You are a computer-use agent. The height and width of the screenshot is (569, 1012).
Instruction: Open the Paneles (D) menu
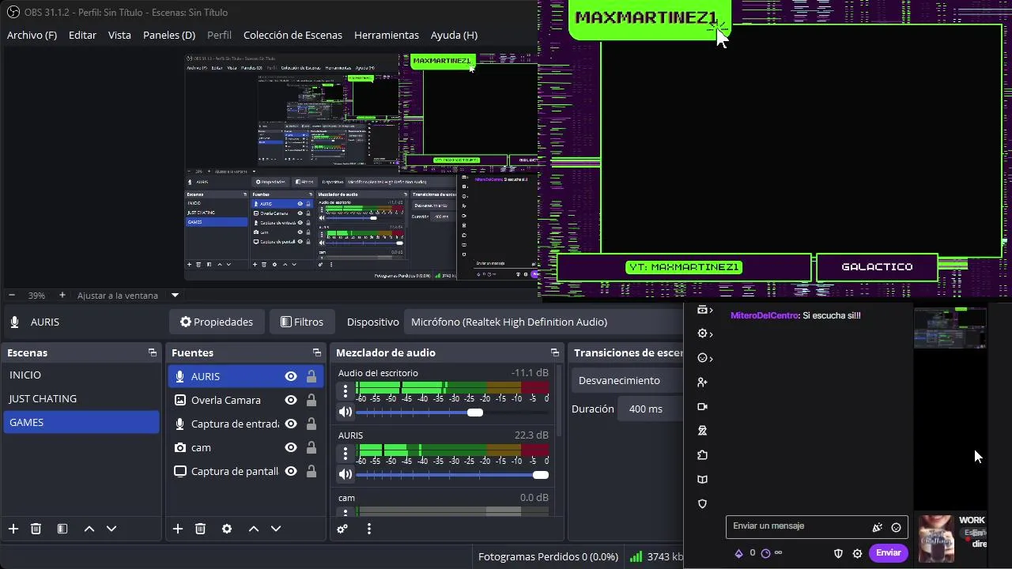(169, 35)
